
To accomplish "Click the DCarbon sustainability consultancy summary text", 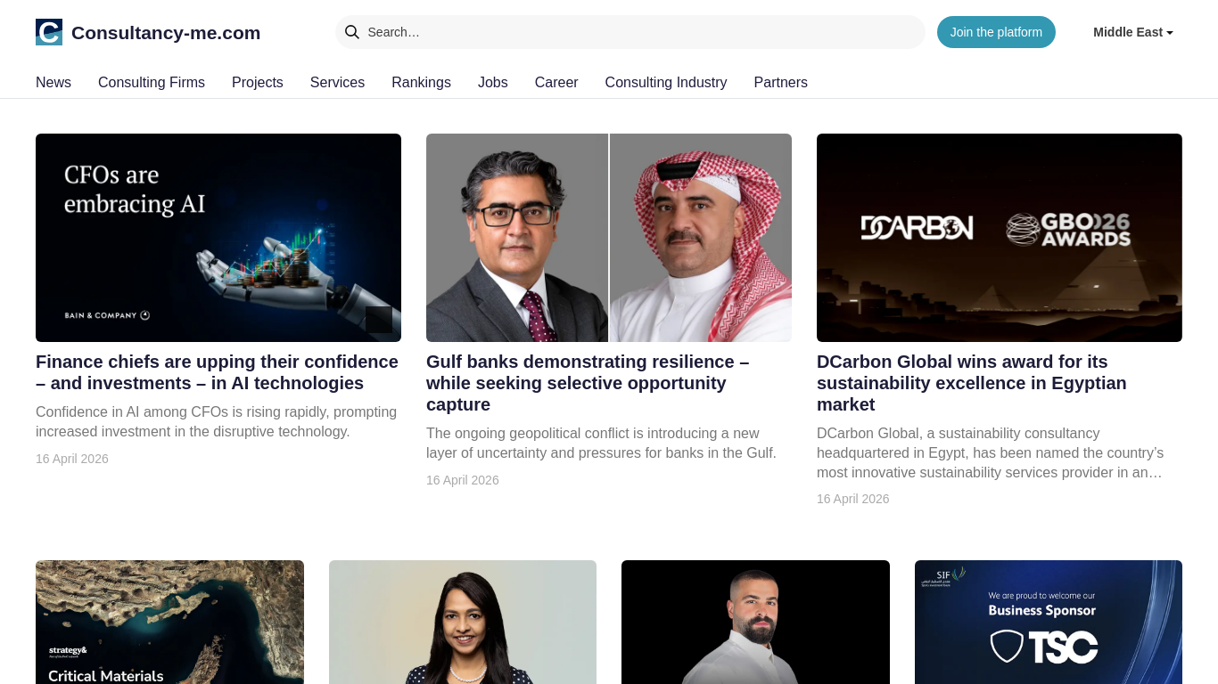I will coord(991,453).
